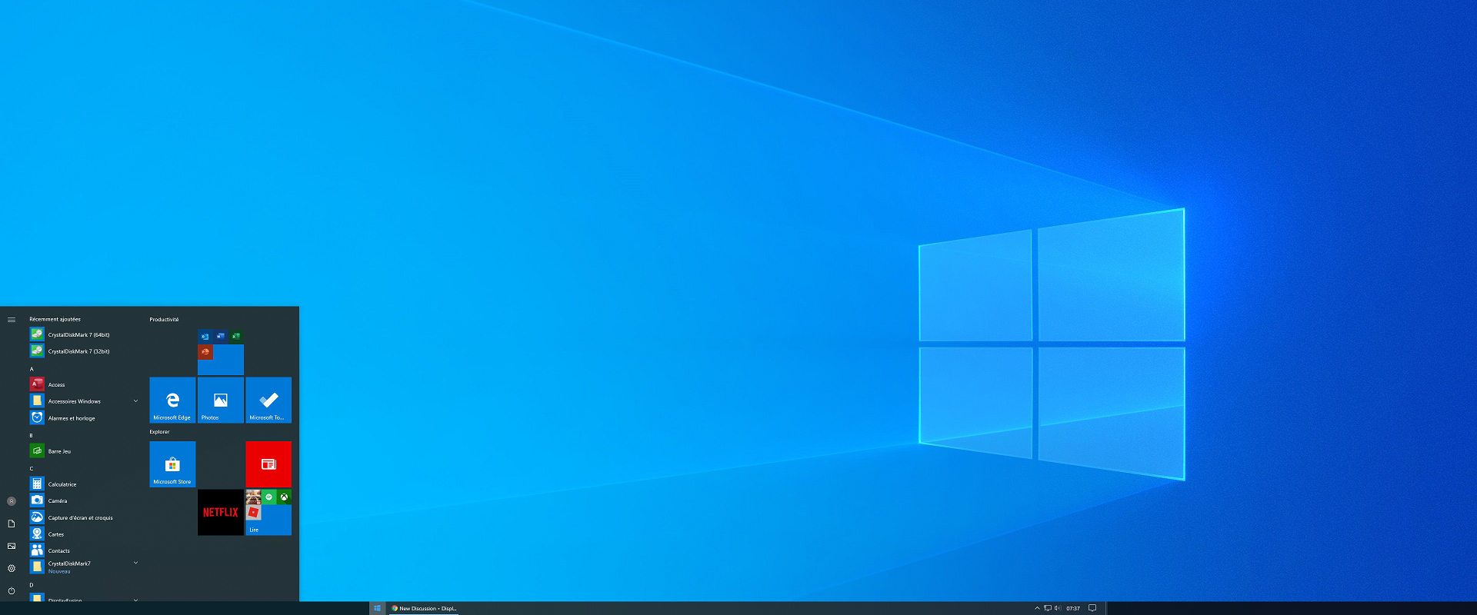
Task: Open the red News tile
Action: tap(268, 464)
